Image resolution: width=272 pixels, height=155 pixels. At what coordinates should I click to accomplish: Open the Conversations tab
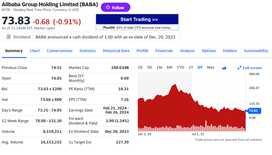tap(60, 51)
